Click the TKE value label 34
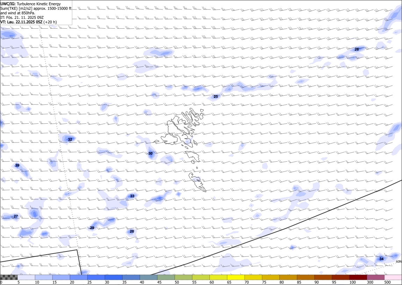The height and width of the screenshot is (285, 402). click(x=381, y=259)
